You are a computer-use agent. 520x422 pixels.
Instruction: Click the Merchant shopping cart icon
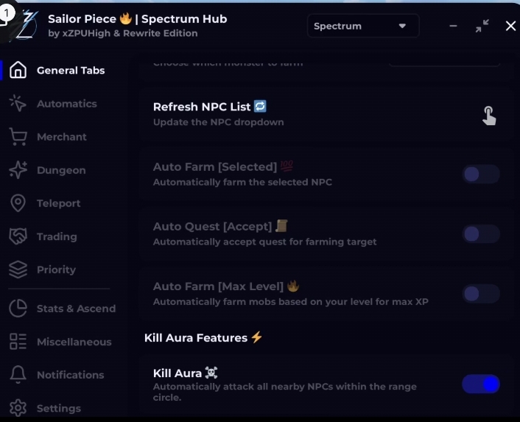(x=18, y=137)
